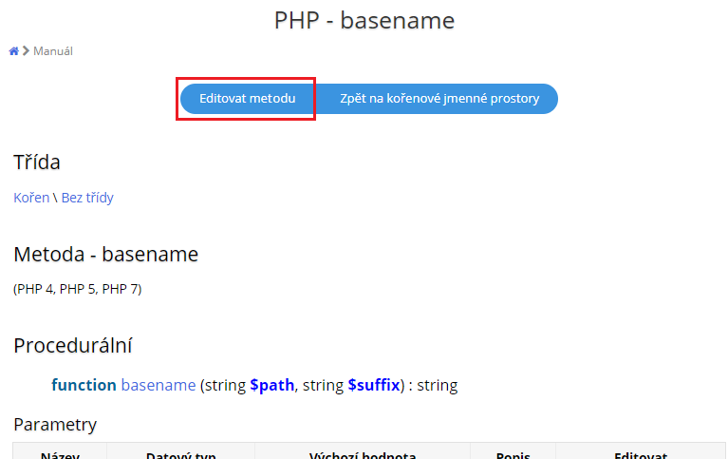The image size is (728, 459).
Task: Click the Parametry section heading
Action: tap(55, 424)
